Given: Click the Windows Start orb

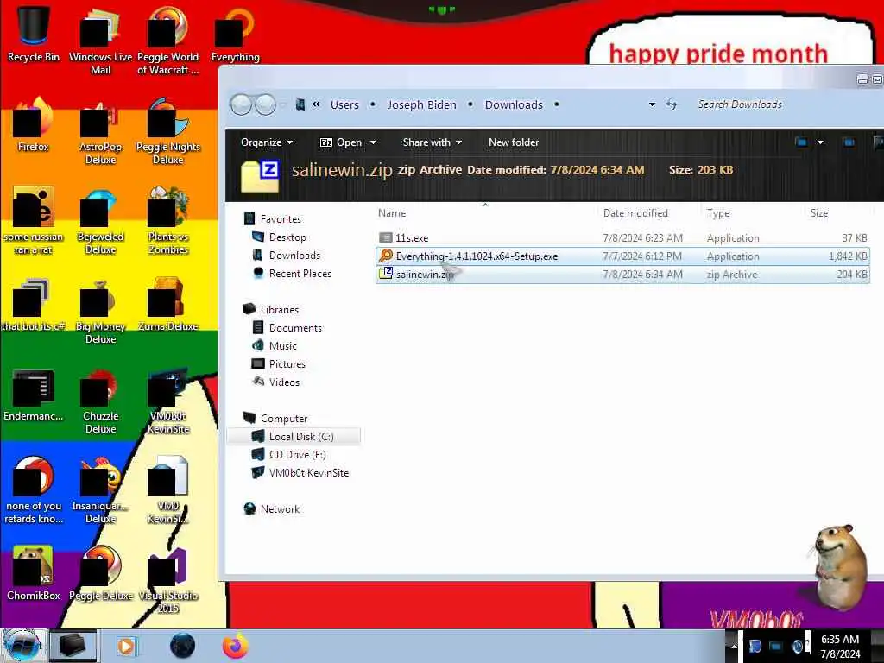Looking at the screenshot, I should point(22,646).
